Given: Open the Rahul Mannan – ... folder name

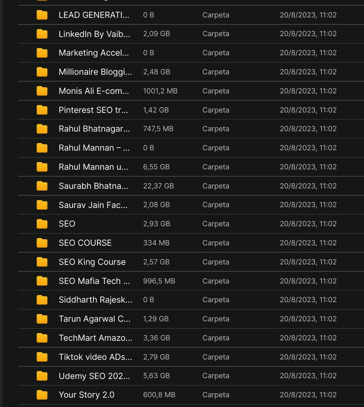Looking at the screenshot, I should tap(94, 148).
